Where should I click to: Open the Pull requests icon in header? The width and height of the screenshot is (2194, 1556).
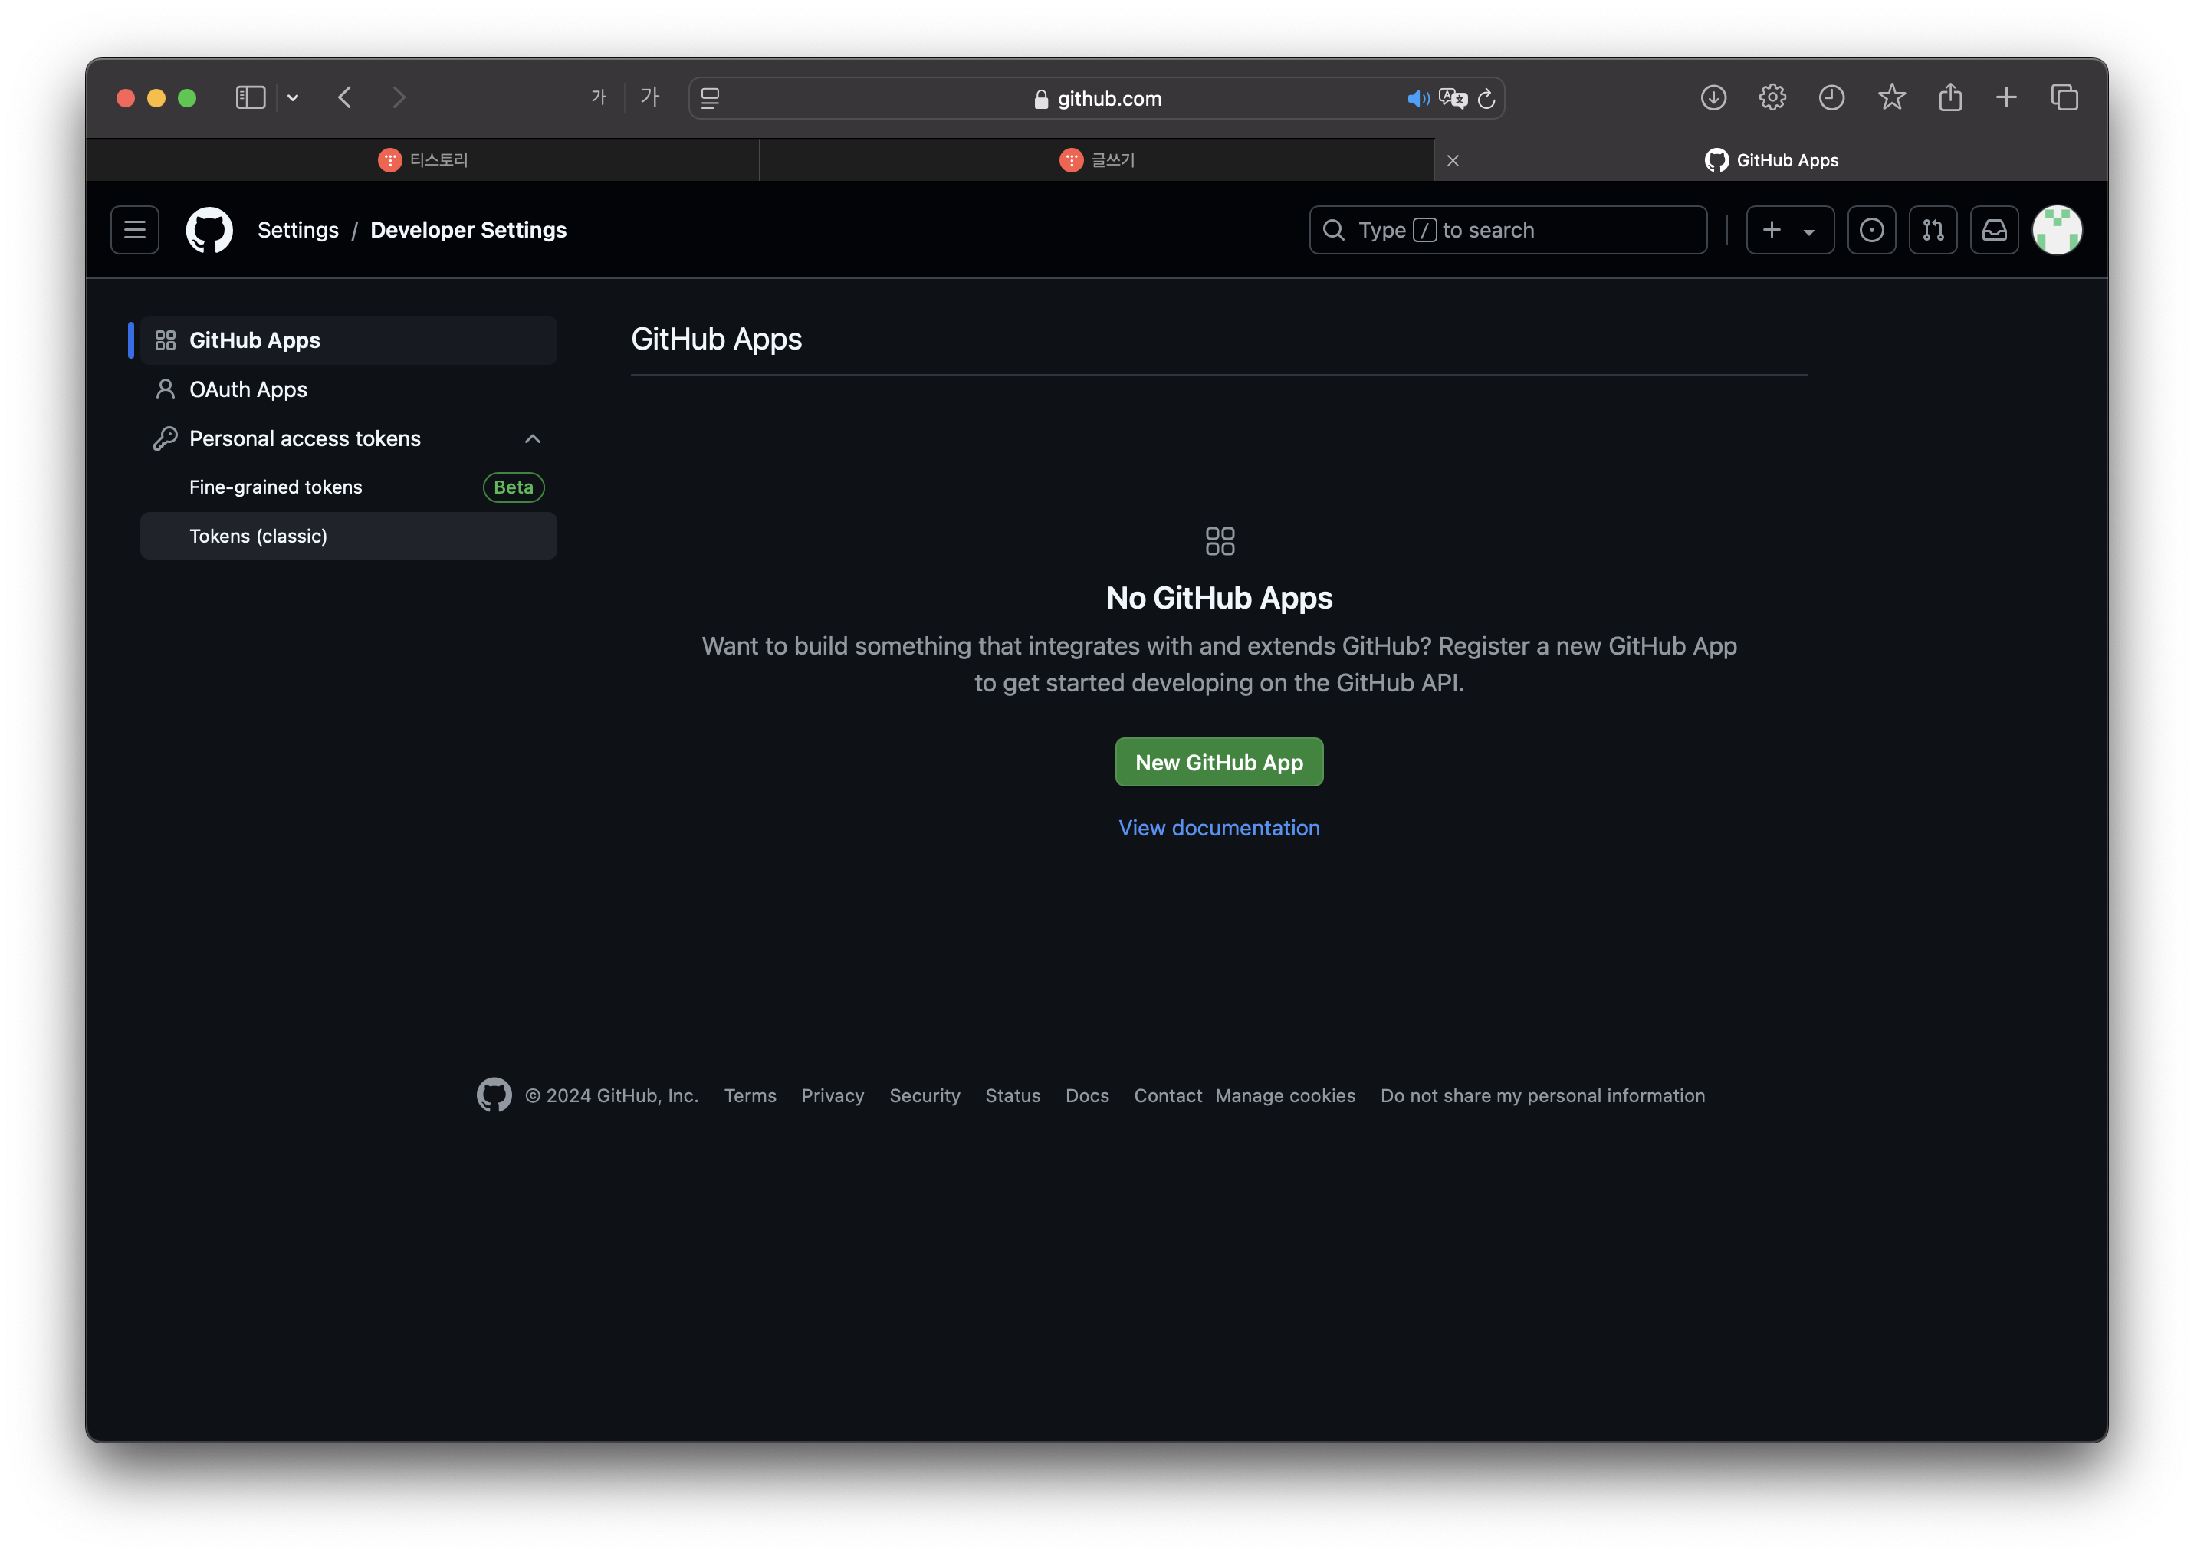[x=1933, y=230]
